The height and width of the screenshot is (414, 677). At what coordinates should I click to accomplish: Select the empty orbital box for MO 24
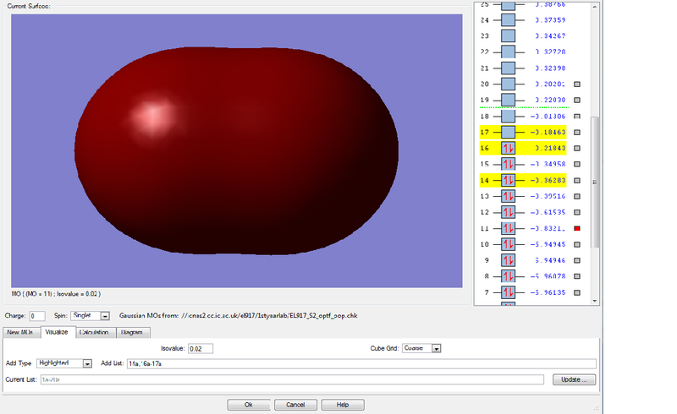(x=509, y=19)
